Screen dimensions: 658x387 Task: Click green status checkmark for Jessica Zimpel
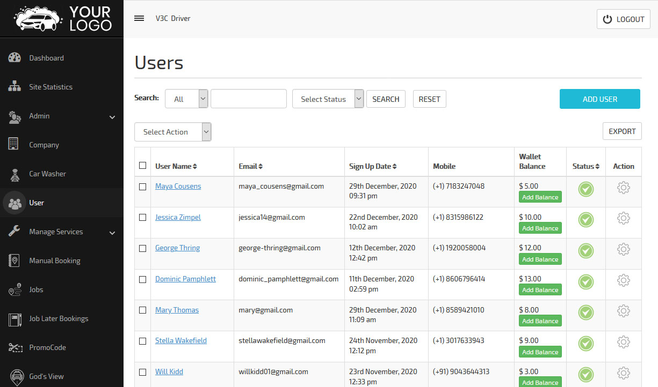585,220
